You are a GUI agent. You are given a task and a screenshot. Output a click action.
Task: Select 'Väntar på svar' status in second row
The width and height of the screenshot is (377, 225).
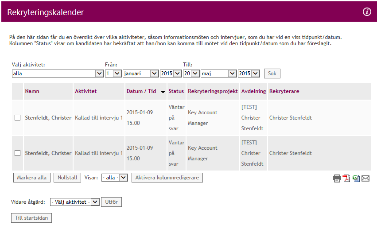coord(176,153)
